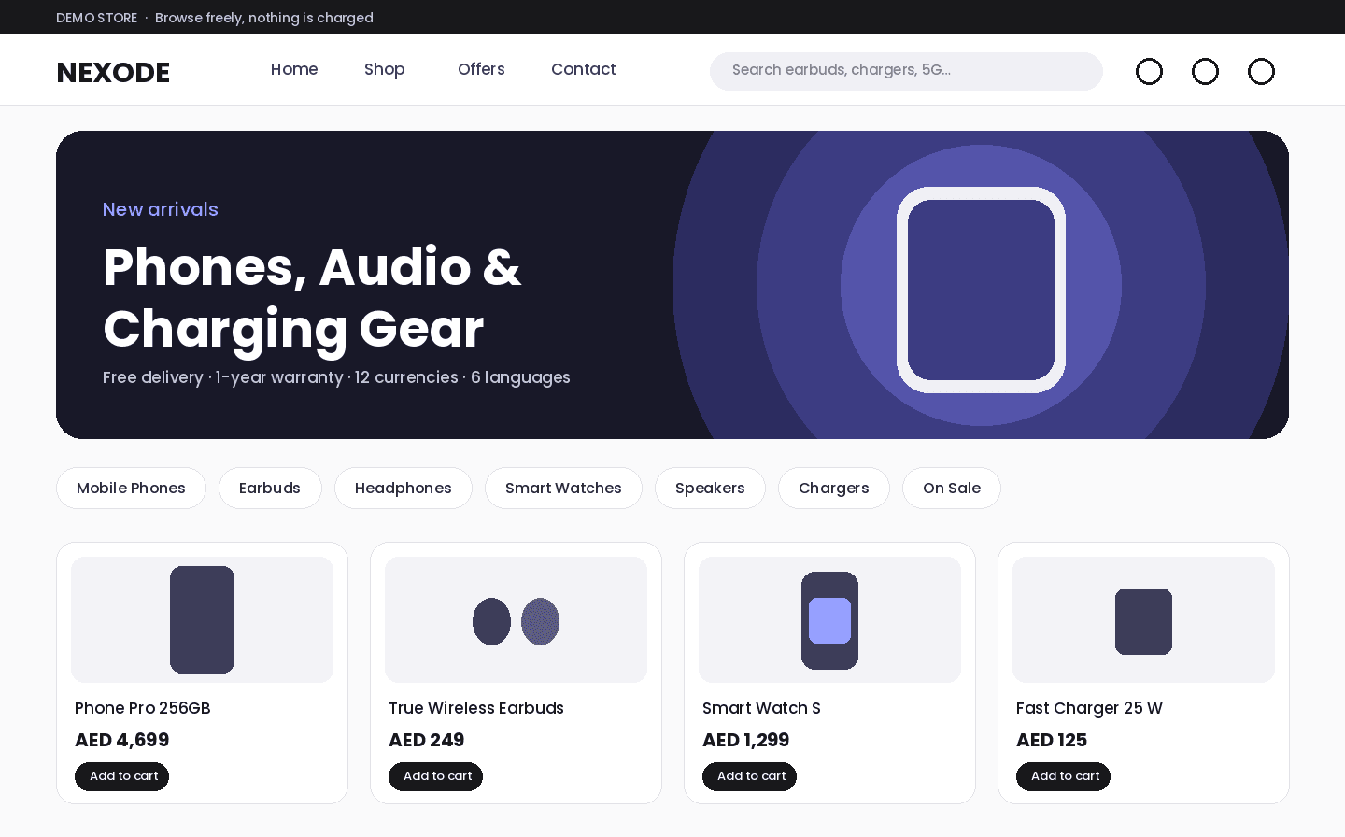Add Fast Charger 25 W to cart

click(1063, 776)
